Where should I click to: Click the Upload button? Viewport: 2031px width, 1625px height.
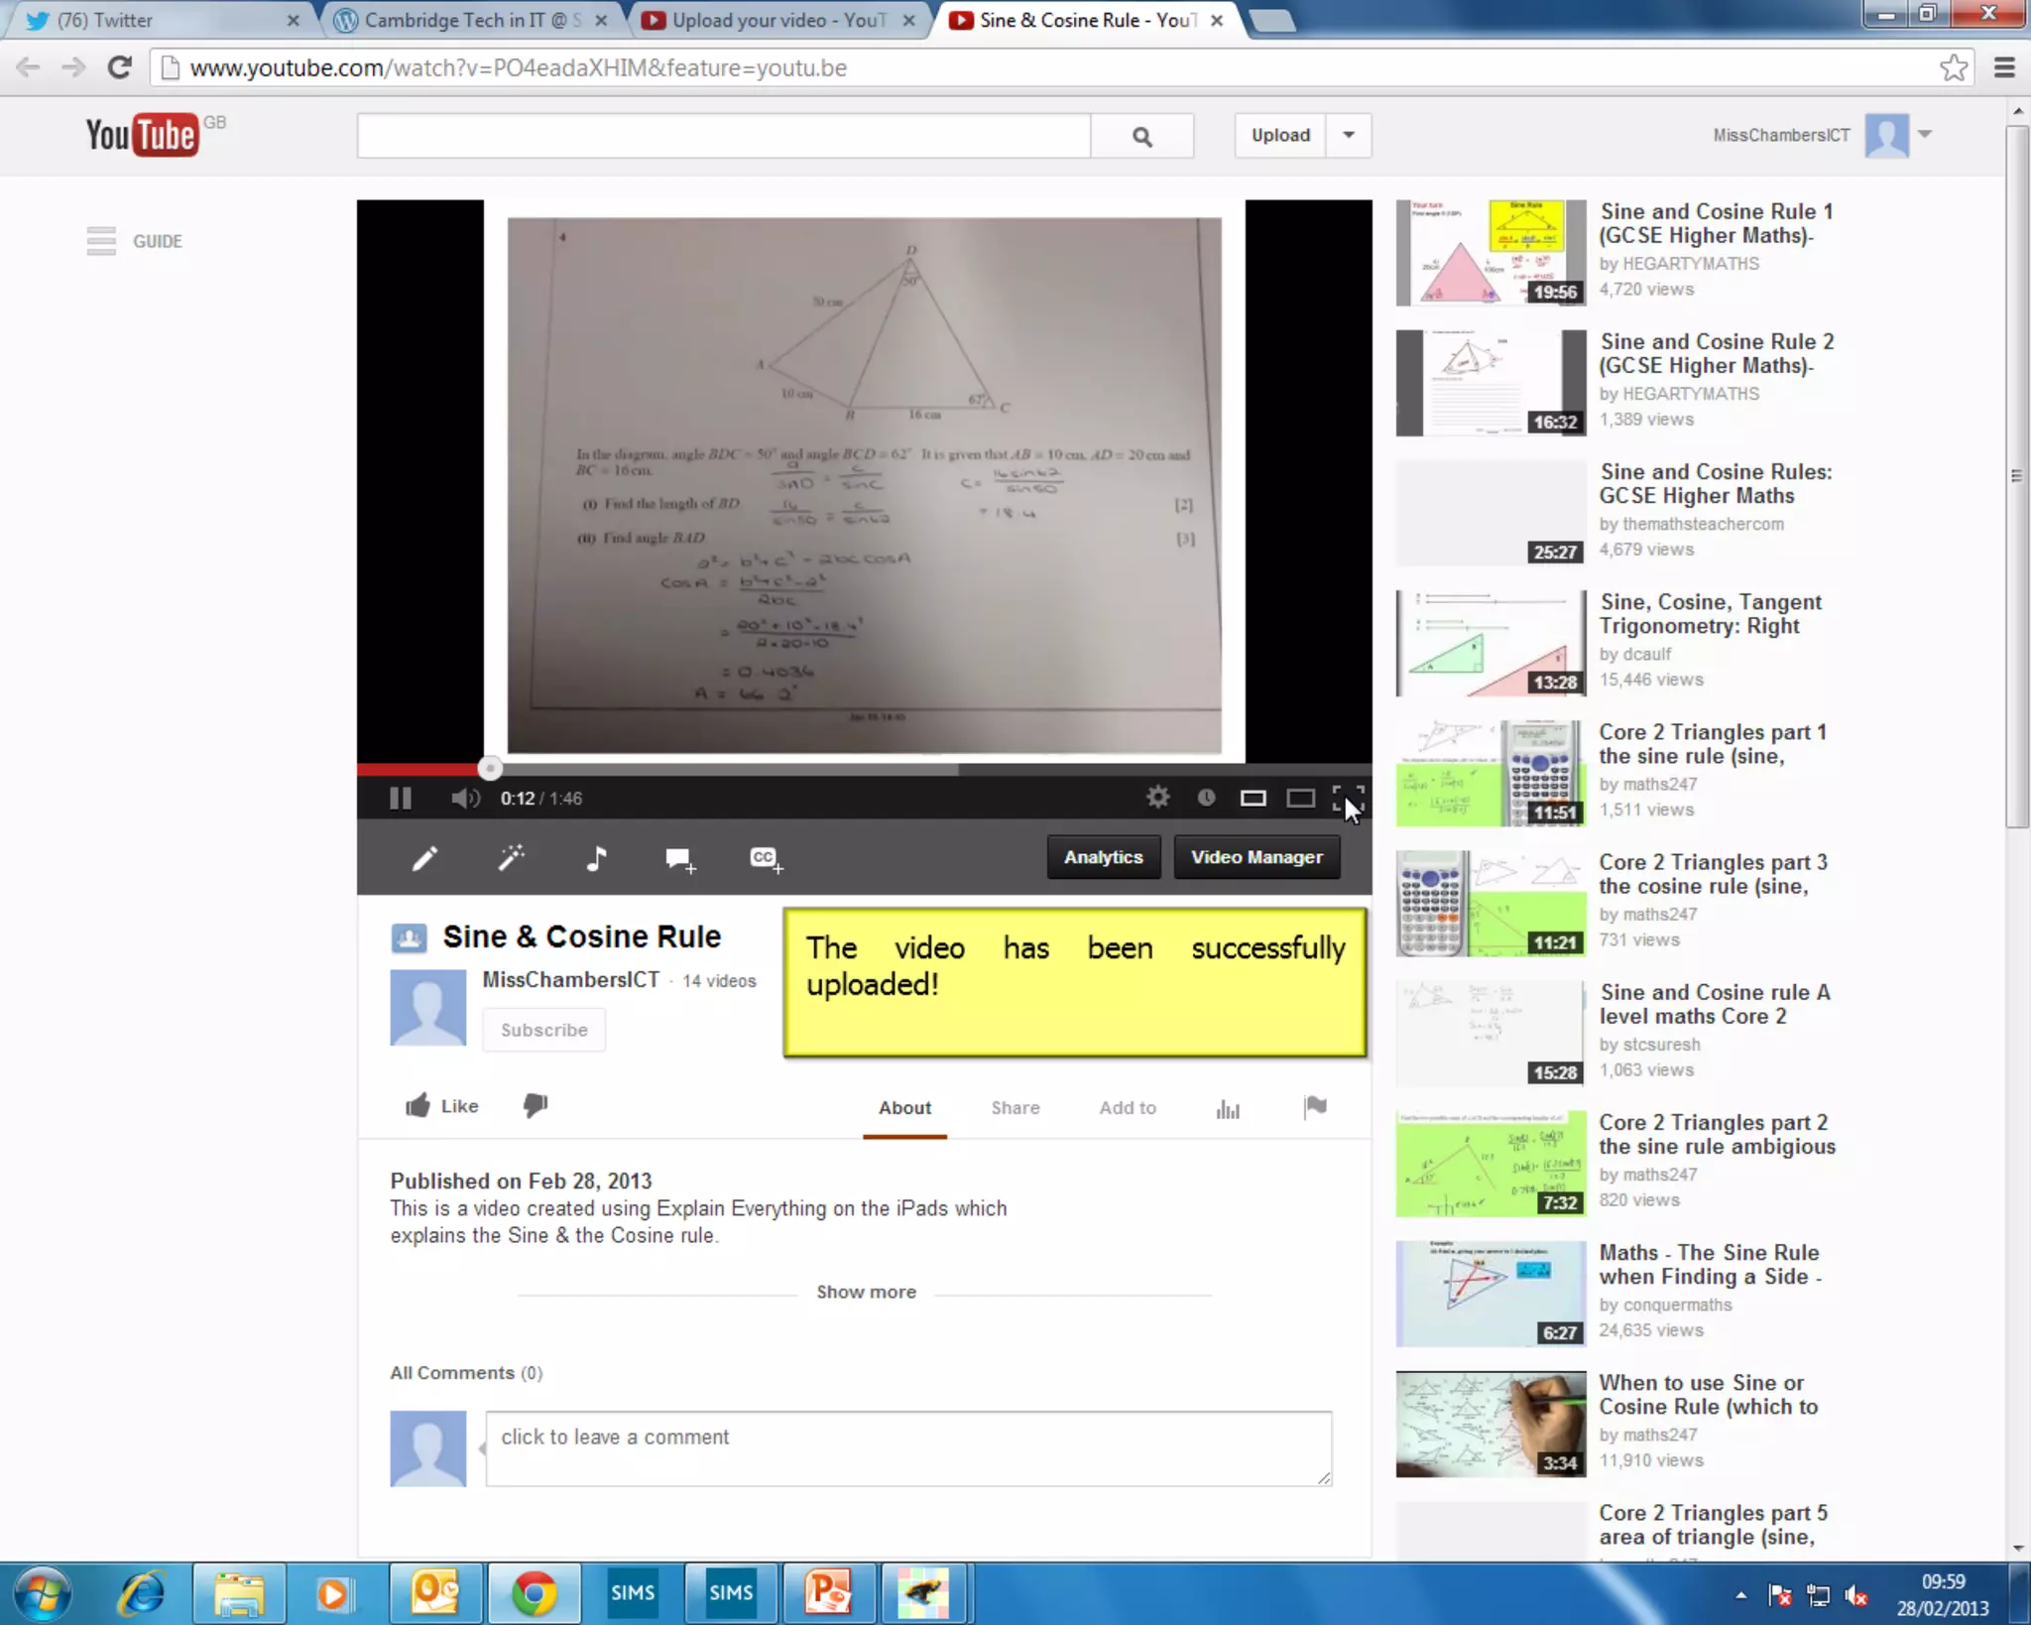click(x=1280, y=136)
